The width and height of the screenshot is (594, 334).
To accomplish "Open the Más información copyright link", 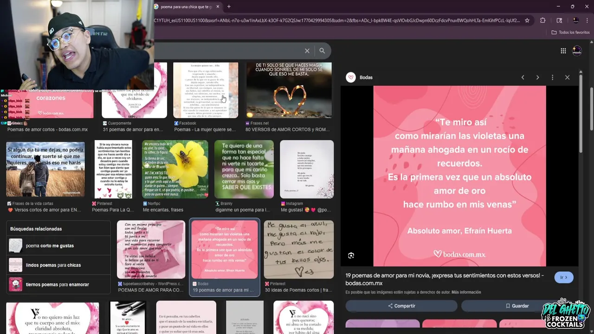I will click(x=466, y=292).
